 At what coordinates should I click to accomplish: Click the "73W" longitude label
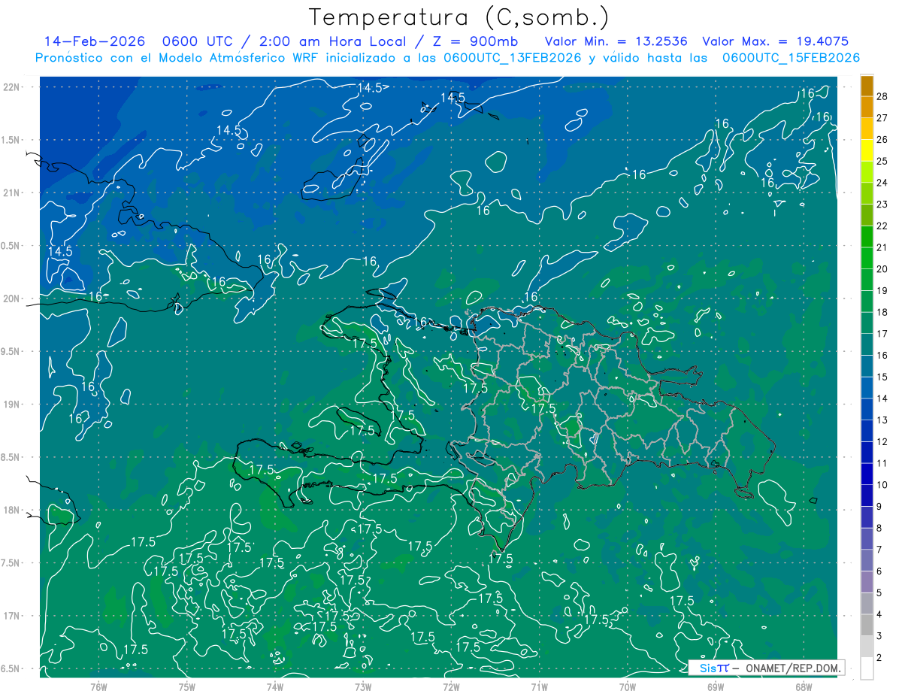(x=363, y=686)
